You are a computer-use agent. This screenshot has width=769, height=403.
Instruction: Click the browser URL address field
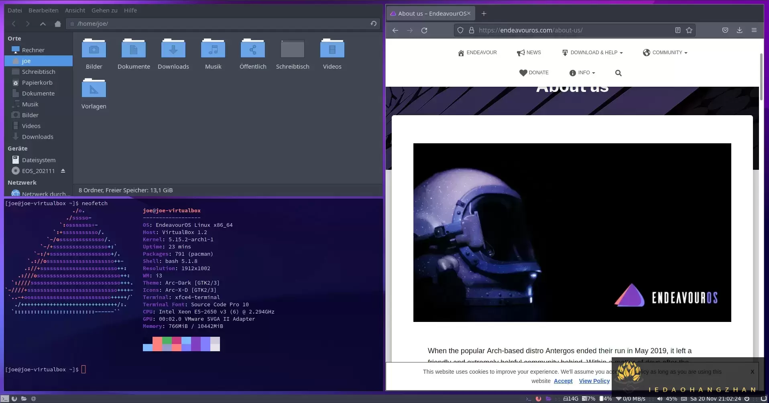coord(574,30)
